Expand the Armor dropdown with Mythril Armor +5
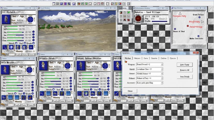The image size is (214, 120). click(150, 74)
